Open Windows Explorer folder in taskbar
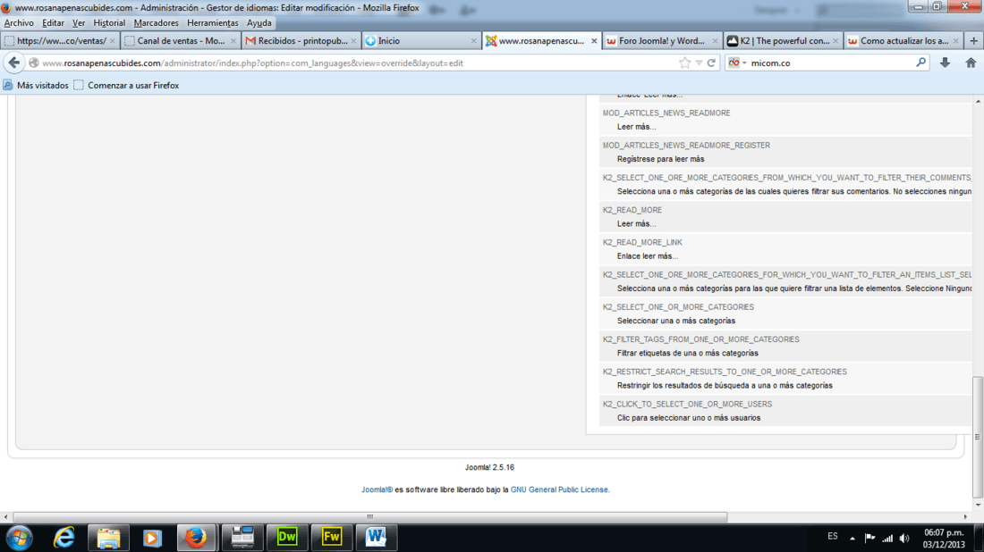The width and height of the screenshot is (984, 552). point(108,538)
